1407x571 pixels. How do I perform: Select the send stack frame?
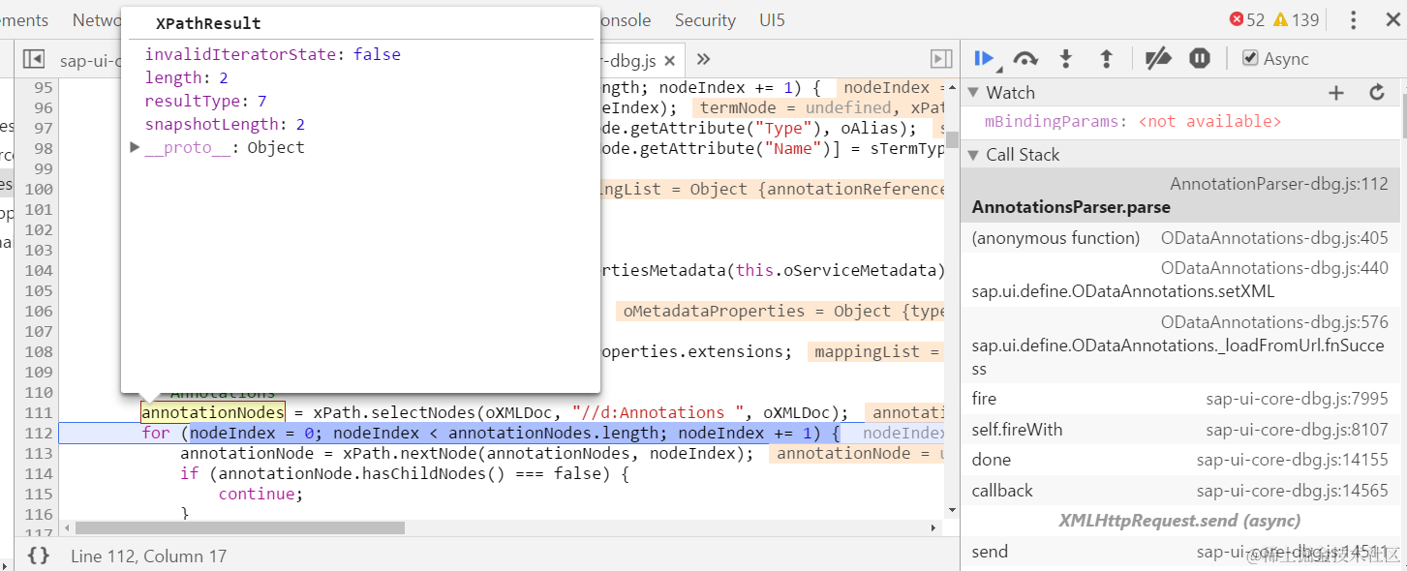[x=1180, y=552]
